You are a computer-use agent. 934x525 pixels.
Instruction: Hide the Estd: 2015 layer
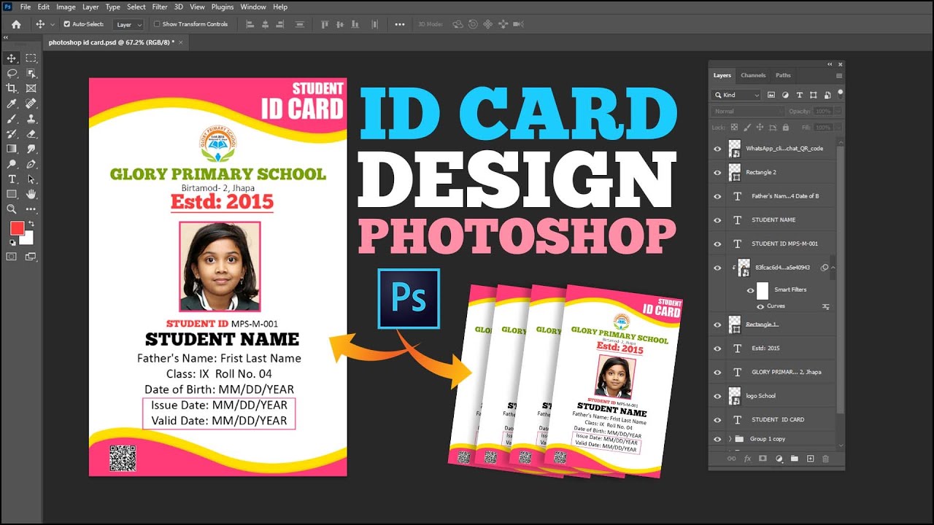717,349
